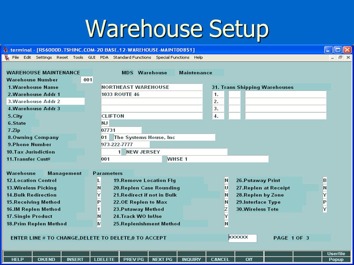Click the LDELETE function button
This screenshot has height=265, width=354.
coord(104,259)
